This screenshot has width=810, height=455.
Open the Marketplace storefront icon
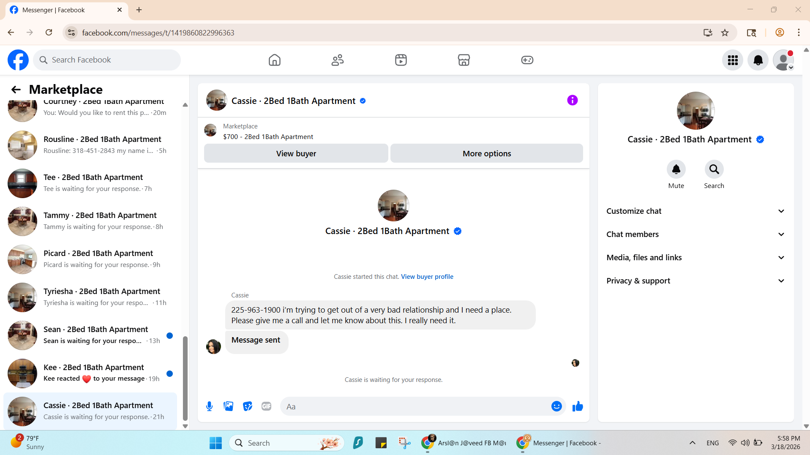[464, 60]
